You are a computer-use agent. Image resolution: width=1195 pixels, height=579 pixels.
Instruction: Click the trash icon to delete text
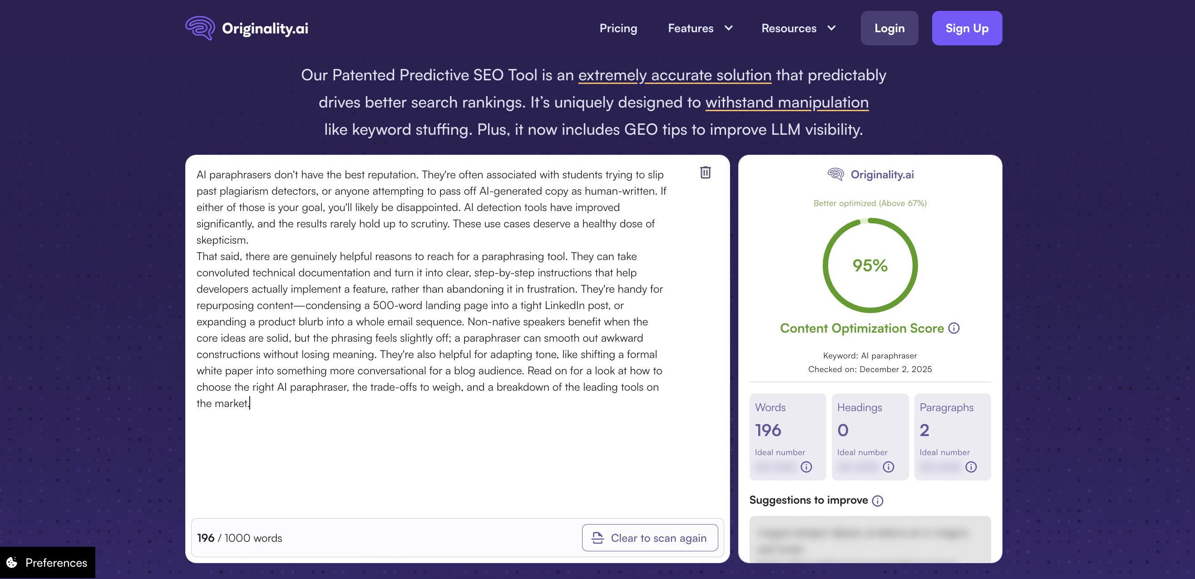pos(705,172)
